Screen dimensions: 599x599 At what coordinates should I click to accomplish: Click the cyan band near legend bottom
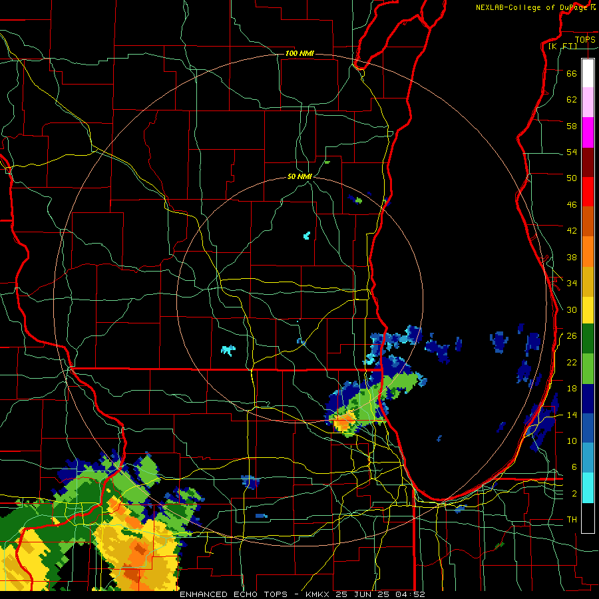pos(588,488)
